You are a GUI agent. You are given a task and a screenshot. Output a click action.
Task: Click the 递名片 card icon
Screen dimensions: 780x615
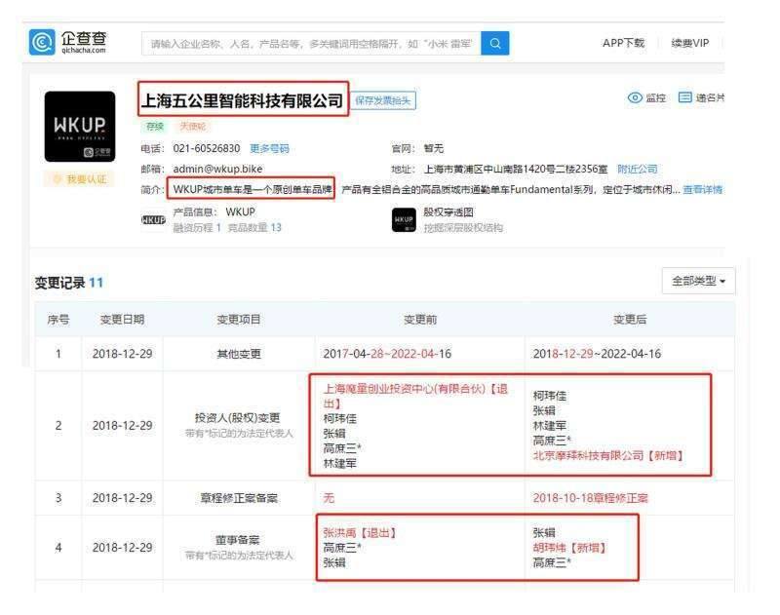pyautogui.click(x=685, y=97)
